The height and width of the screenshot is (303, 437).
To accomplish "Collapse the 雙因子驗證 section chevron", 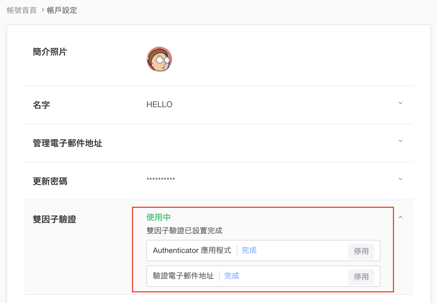I will [x=400, y=217].
